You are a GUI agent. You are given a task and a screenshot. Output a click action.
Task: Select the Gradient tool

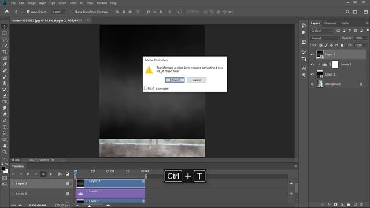5,102
